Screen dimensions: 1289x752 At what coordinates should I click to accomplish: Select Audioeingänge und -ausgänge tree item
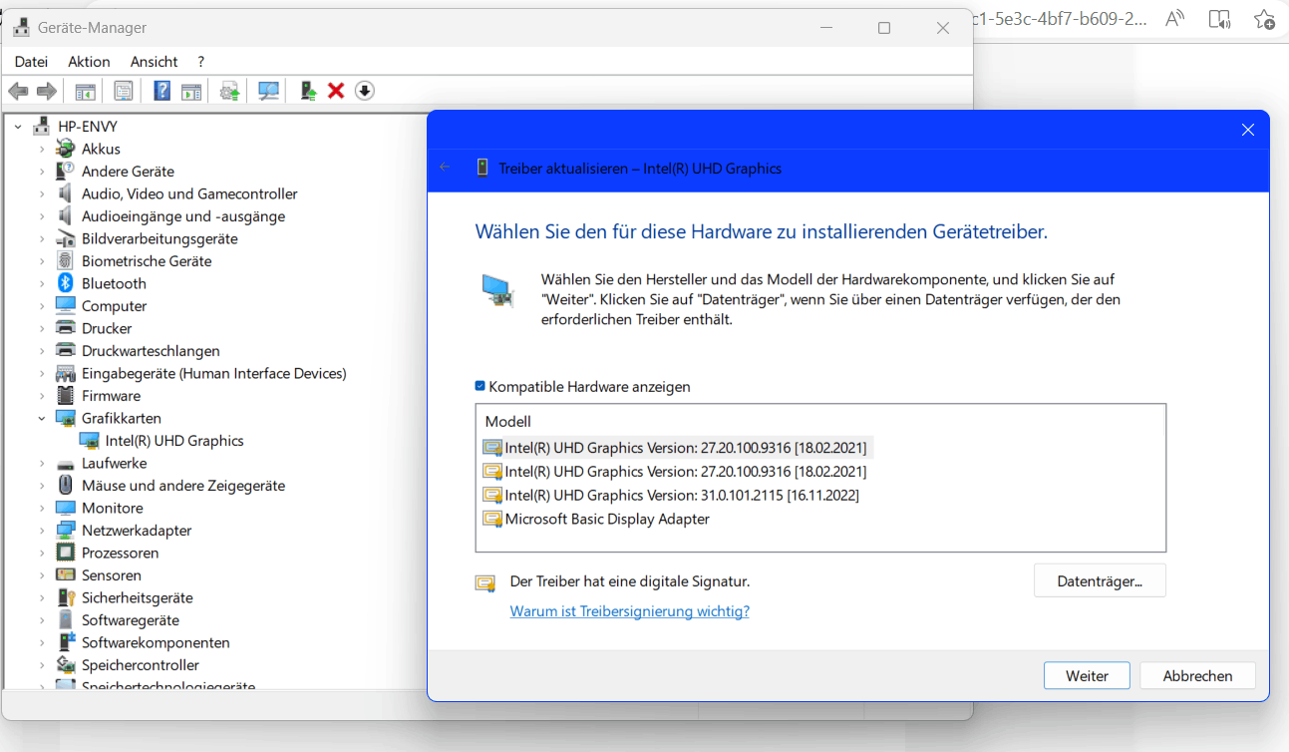pyautogui.click(x=183, y=216)
